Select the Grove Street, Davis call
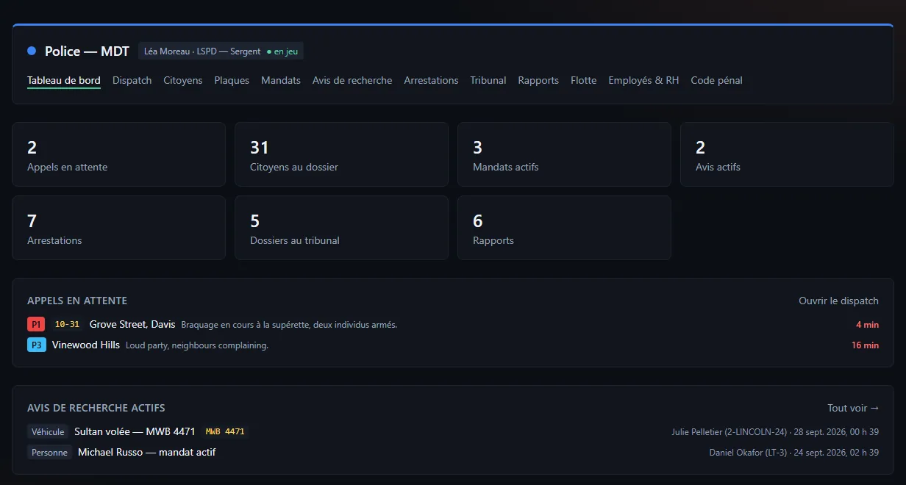 point(132,324)
